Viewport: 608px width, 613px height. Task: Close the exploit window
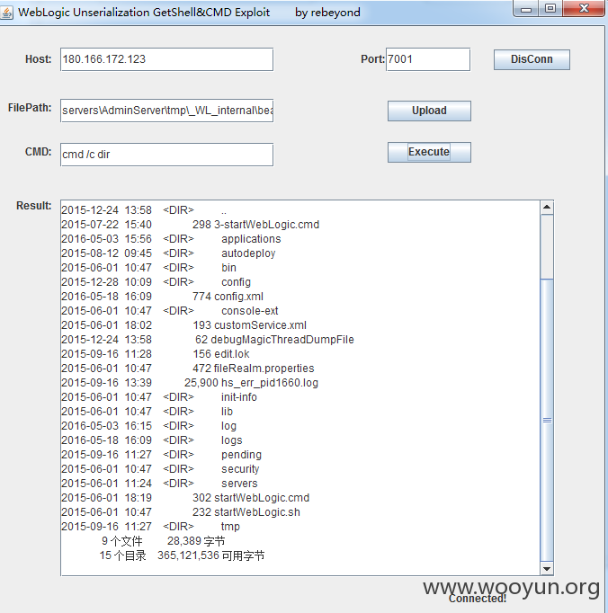(584, 9)
